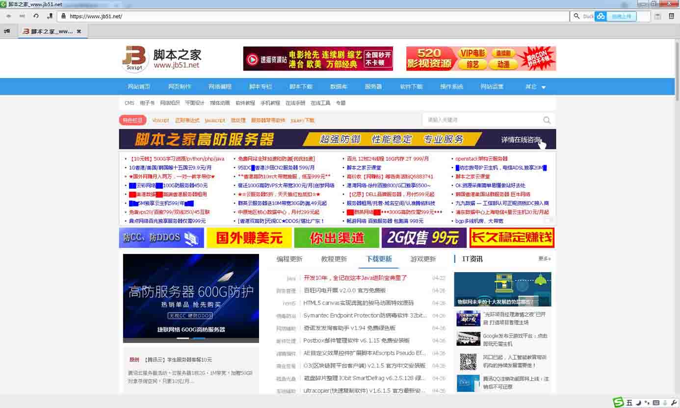
Task: Open the 物联网未来的十大发展趋势 image
Action: coord(502,289)
